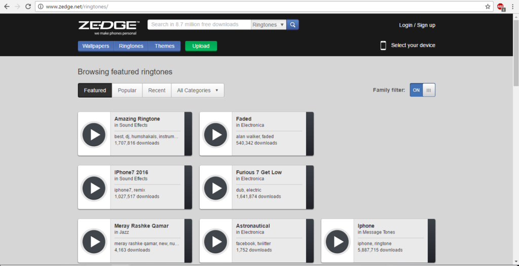This screenshot has height=266, width=519.
Task: Click Electronica category under Faded
Action: click(252, 125)
